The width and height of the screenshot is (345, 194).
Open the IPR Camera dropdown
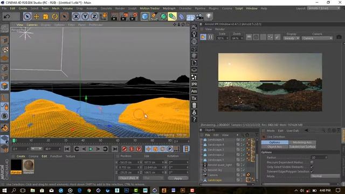coord(317,38)
